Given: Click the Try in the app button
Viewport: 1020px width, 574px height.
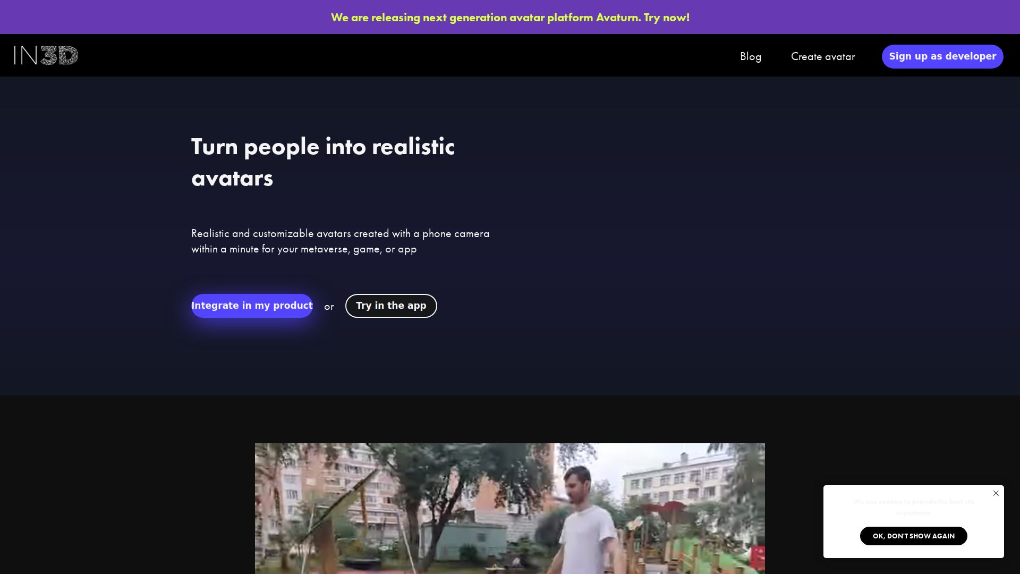Looking at the screenshot, I should 391,306.
